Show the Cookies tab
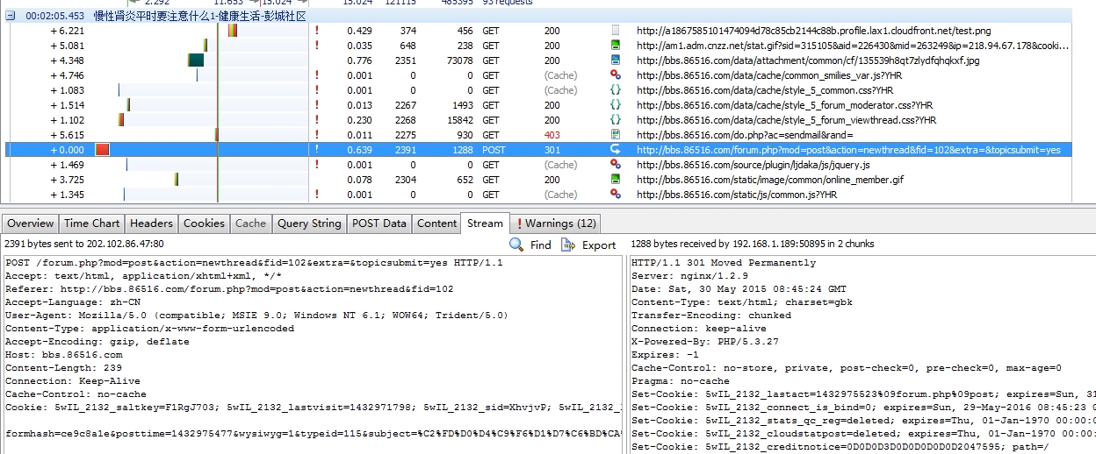The image size is (1096, 454). (204, 223)
